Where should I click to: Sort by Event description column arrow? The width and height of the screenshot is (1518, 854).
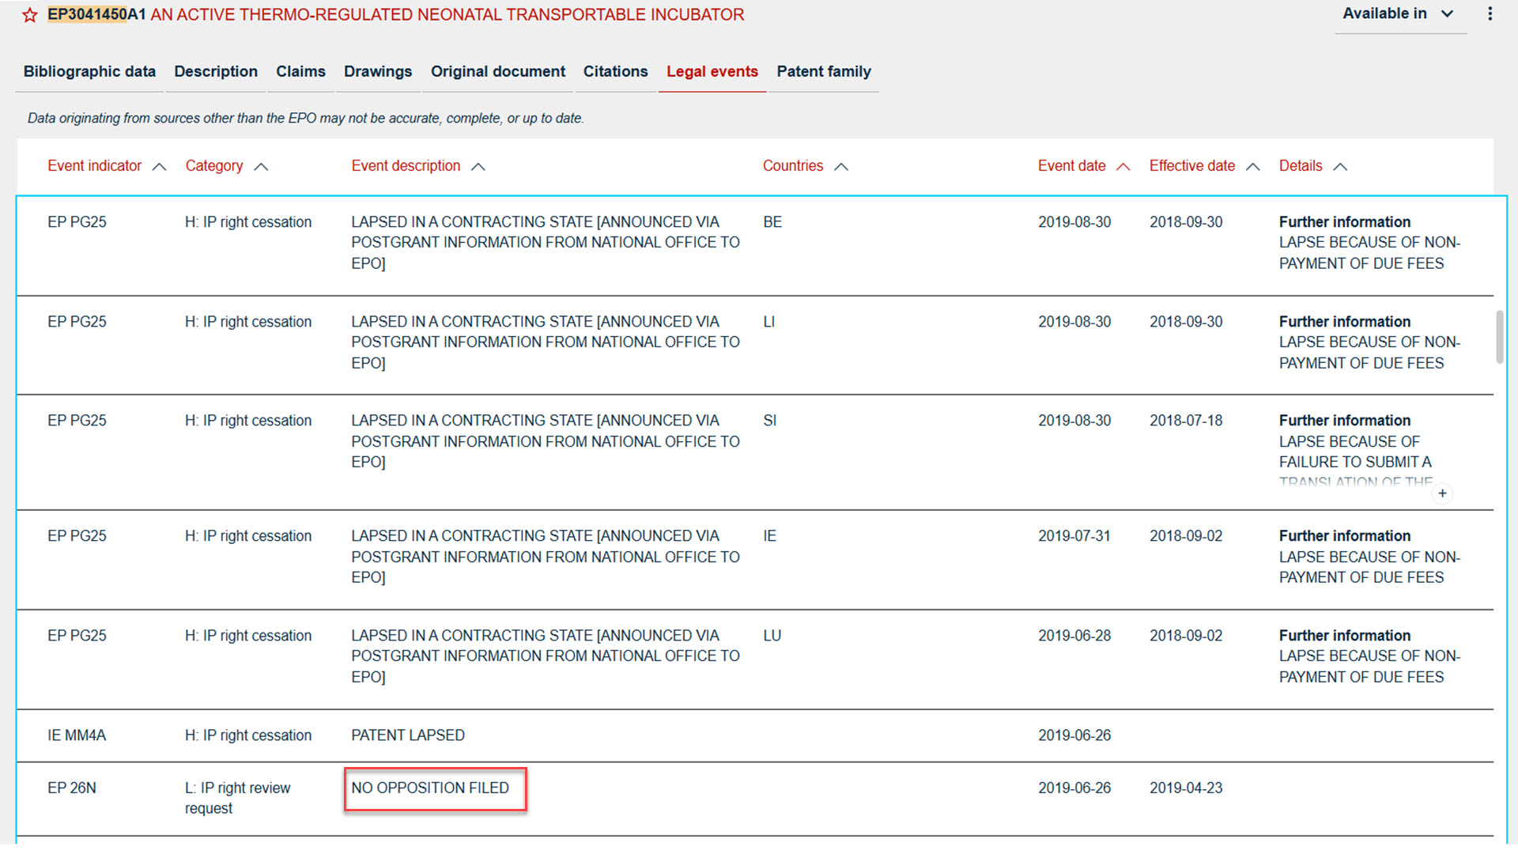point(478,167)
